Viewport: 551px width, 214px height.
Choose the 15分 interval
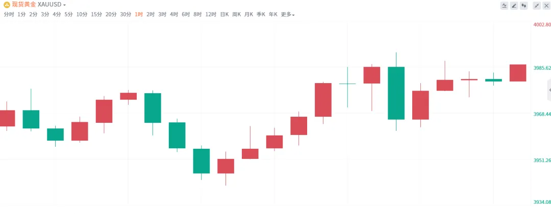(x=96, y=14)
